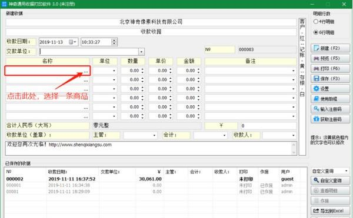Viewport: 353px width, 218px height.
Task: Click 查看明细 view details button
Action: tap(330, 190)
